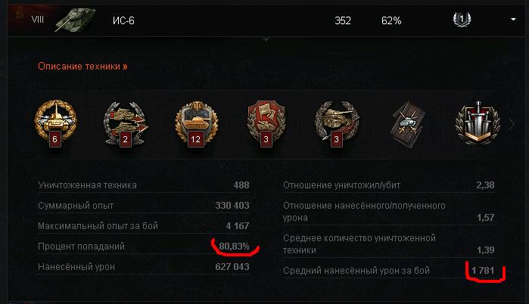This screenshot has height=304, width=529.
Task: Select the twin tanks medal showing 2
Action: (126, 124)
